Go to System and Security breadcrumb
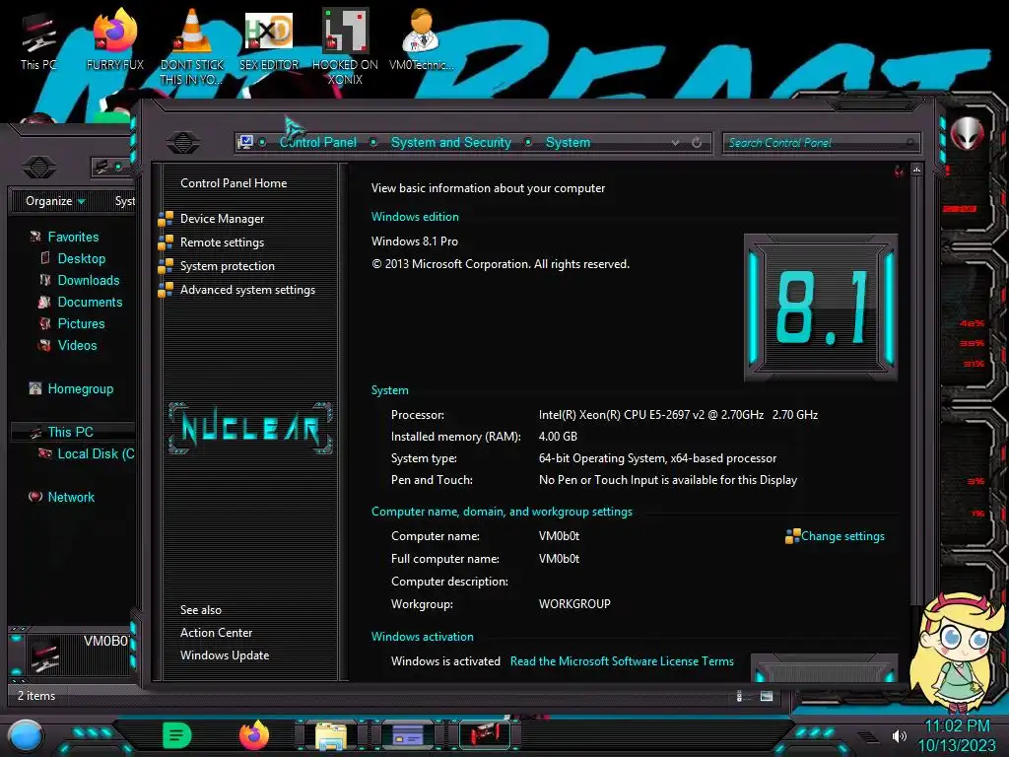 (x=451, y=142)
